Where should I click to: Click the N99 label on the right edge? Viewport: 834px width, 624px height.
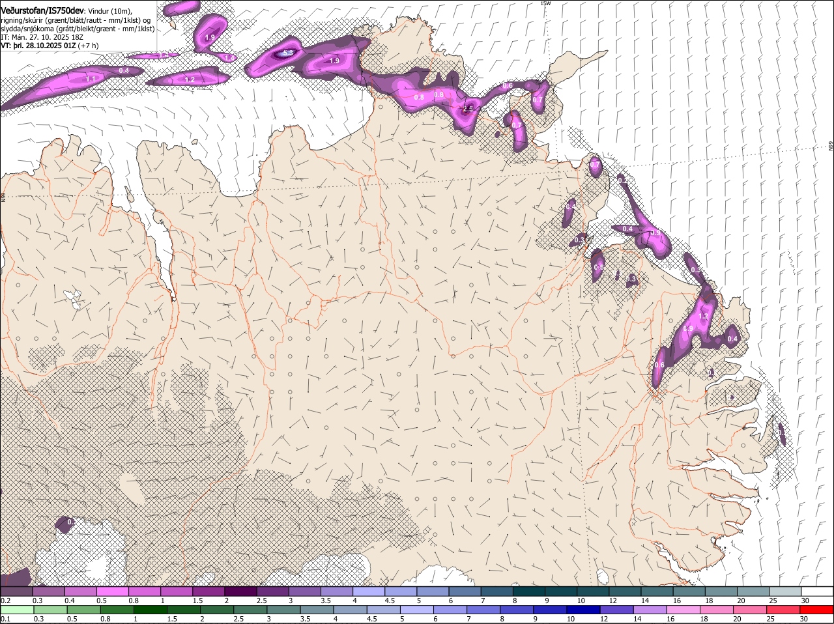[x=831, y=147]
